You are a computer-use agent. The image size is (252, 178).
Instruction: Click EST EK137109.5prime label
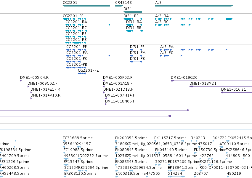click(x=184, y=162)
